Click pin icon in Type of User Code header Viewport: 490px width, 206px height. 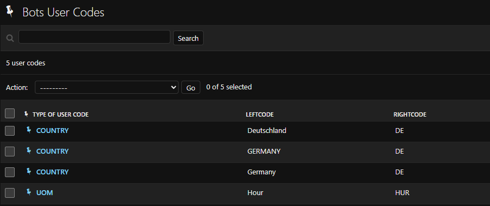[26, 114]
